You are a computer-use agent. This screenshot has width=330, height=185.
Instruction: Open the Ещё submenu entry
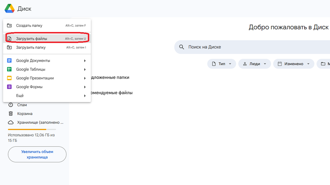point(47,96)
